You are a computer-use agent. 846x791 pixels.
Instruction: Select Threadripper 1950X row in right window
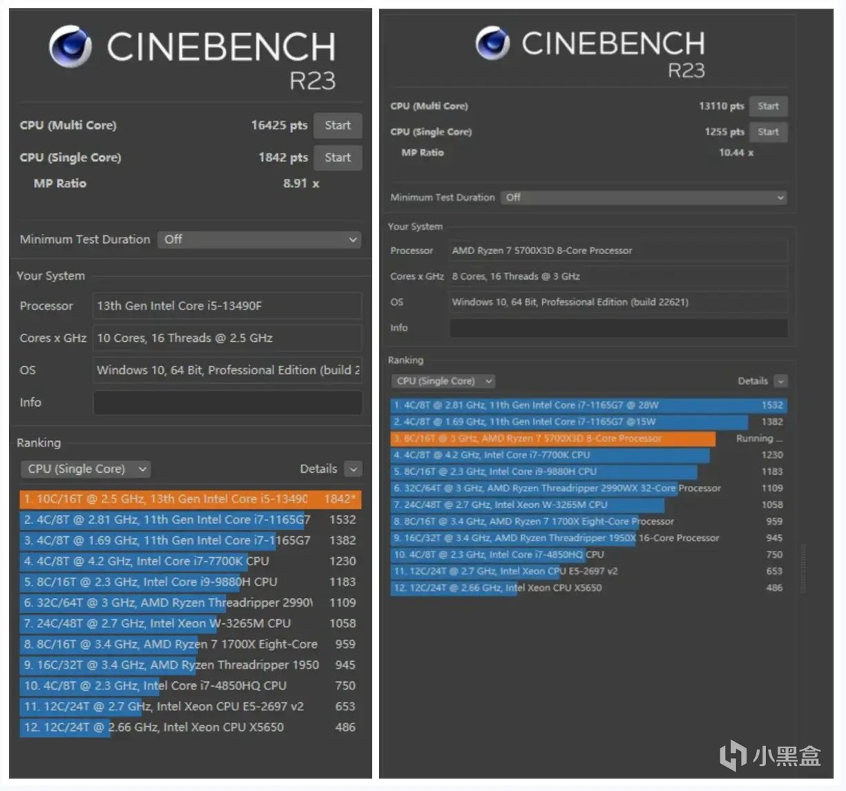[x=588, y=538]
